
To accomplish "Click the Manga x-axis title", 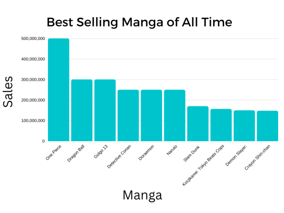I will [142, 195].
